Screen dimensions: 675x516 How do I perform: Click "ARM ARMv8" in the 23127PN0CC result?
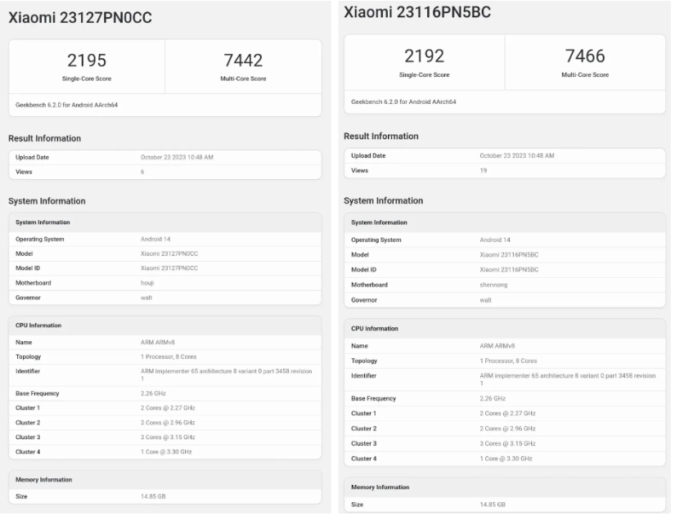tap(158, 343)
